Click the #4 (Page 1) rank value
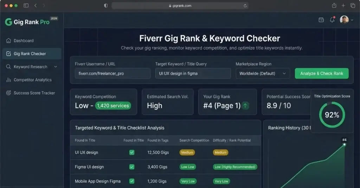The height and width of the screenshot is (188, 360). (x=222, y=106)
